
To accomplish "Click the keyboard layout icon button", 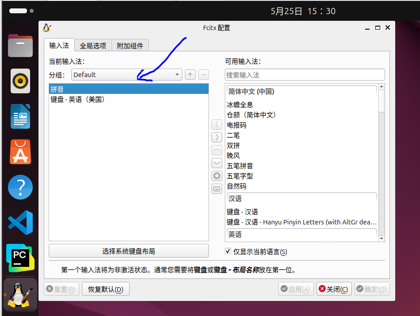I will click(217, 189).
